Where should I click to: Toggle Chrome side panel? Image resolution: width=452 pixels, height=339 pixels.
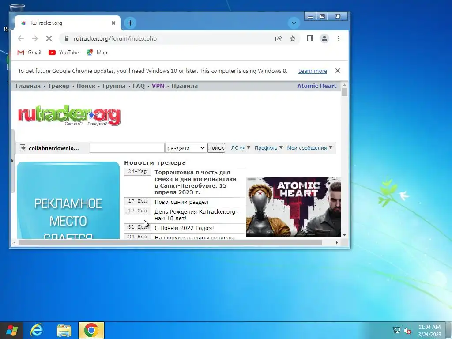310,39
